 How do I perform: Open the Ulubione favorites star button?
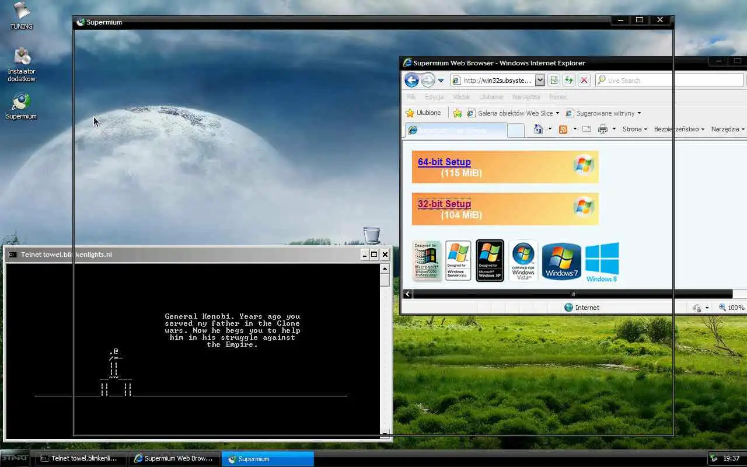coord(424,113)
